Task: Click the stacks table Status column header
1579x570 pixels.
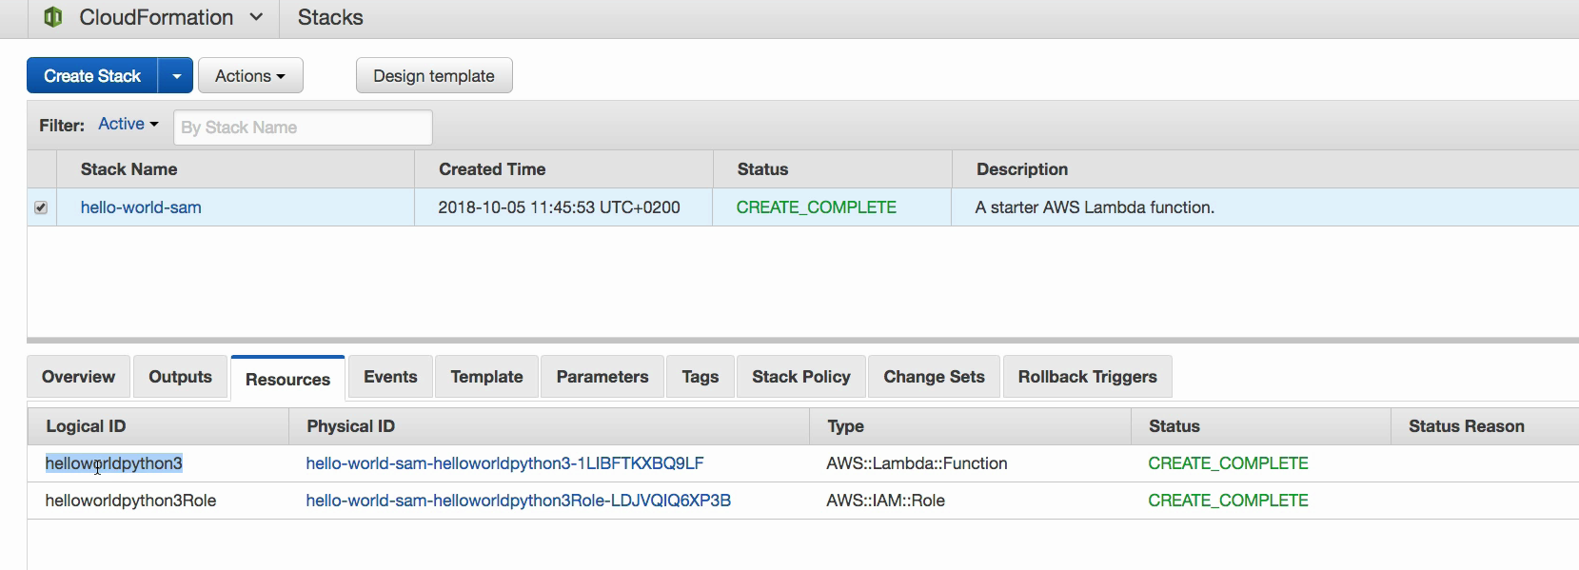Action: pos(762,169)
